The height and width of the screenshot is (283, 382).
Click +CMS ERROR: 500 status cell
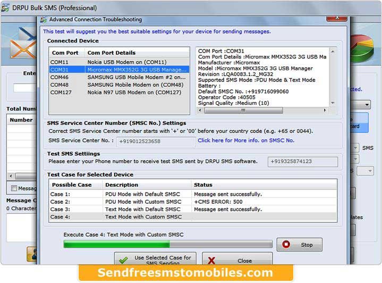[x=218, y=202]
